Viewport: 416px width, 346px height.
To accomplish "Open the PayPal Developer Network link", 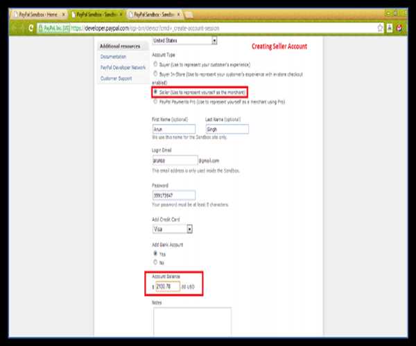I will click(123, 67).
